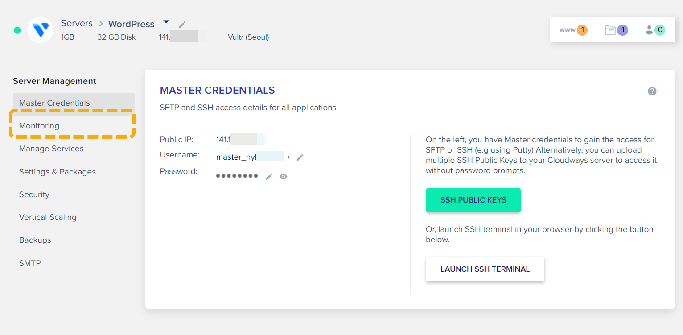The width and height of the screenshot is (683, 335).
Task: Expand the server switcher dropdown arrow
Action: pos(166,21)
